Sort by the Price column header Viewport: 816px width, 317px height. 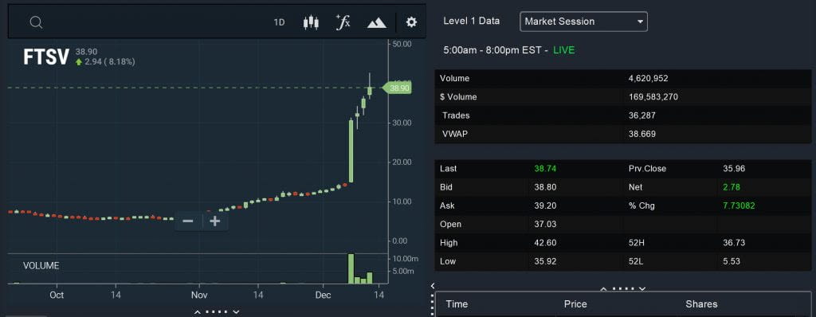click(575, 304)
